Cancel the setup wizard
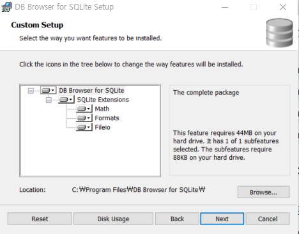299x234 pixels. coord(268,219)
